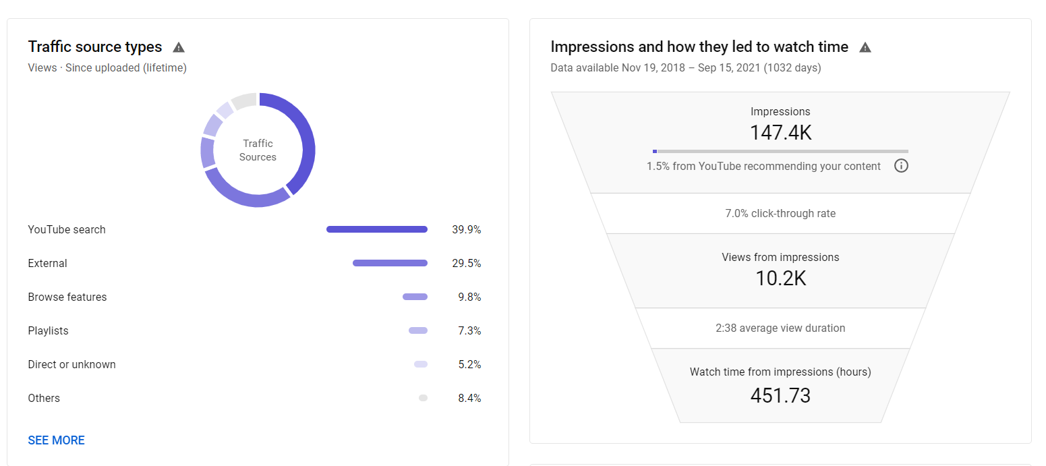The image size is (1046, 466).
Task: Click the Browse features row label
Action: point(67,297)
